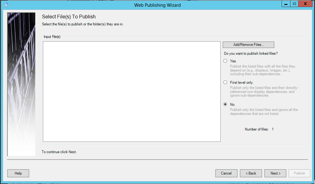
Task: Click the To continue click Next text
Action: coord(59,152)
